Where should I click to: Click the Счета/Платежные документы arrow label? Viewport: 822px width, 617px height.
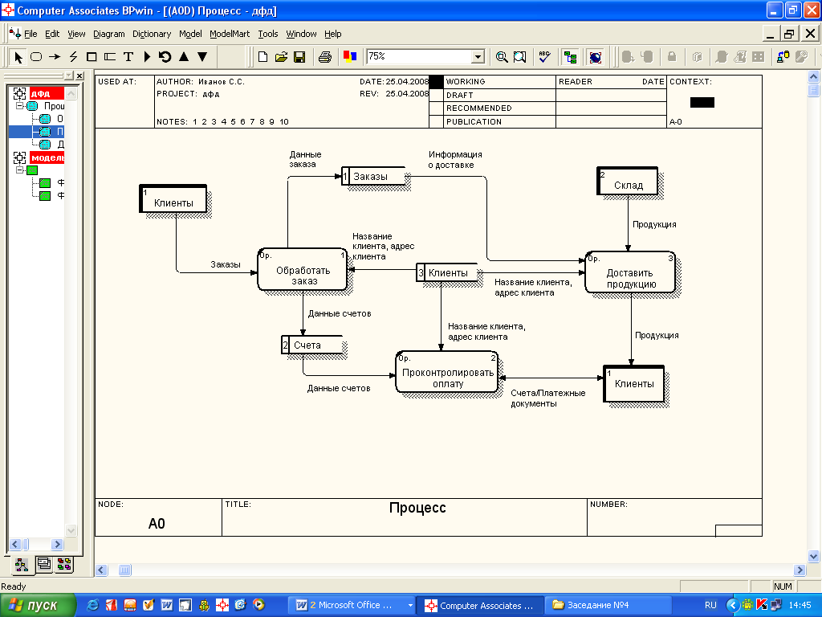coord(547,398)
